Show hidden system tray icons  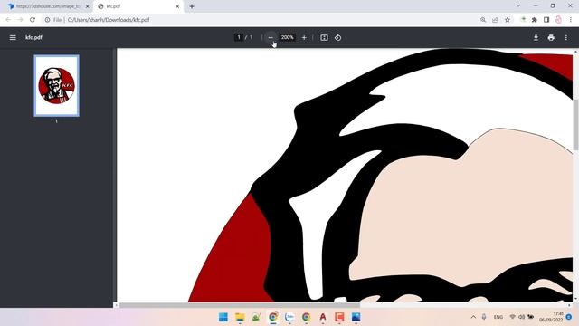473,317
